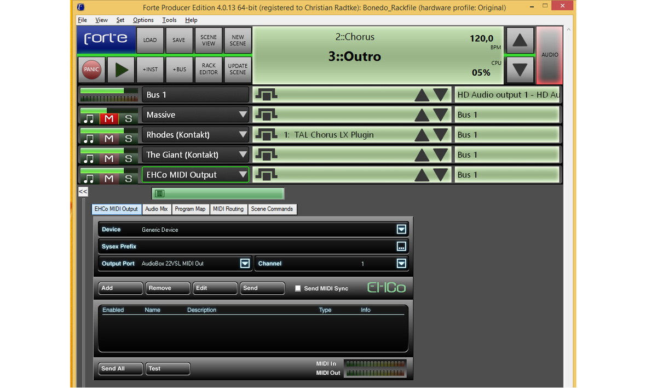Open the Set menu

(x=120, y=20)
